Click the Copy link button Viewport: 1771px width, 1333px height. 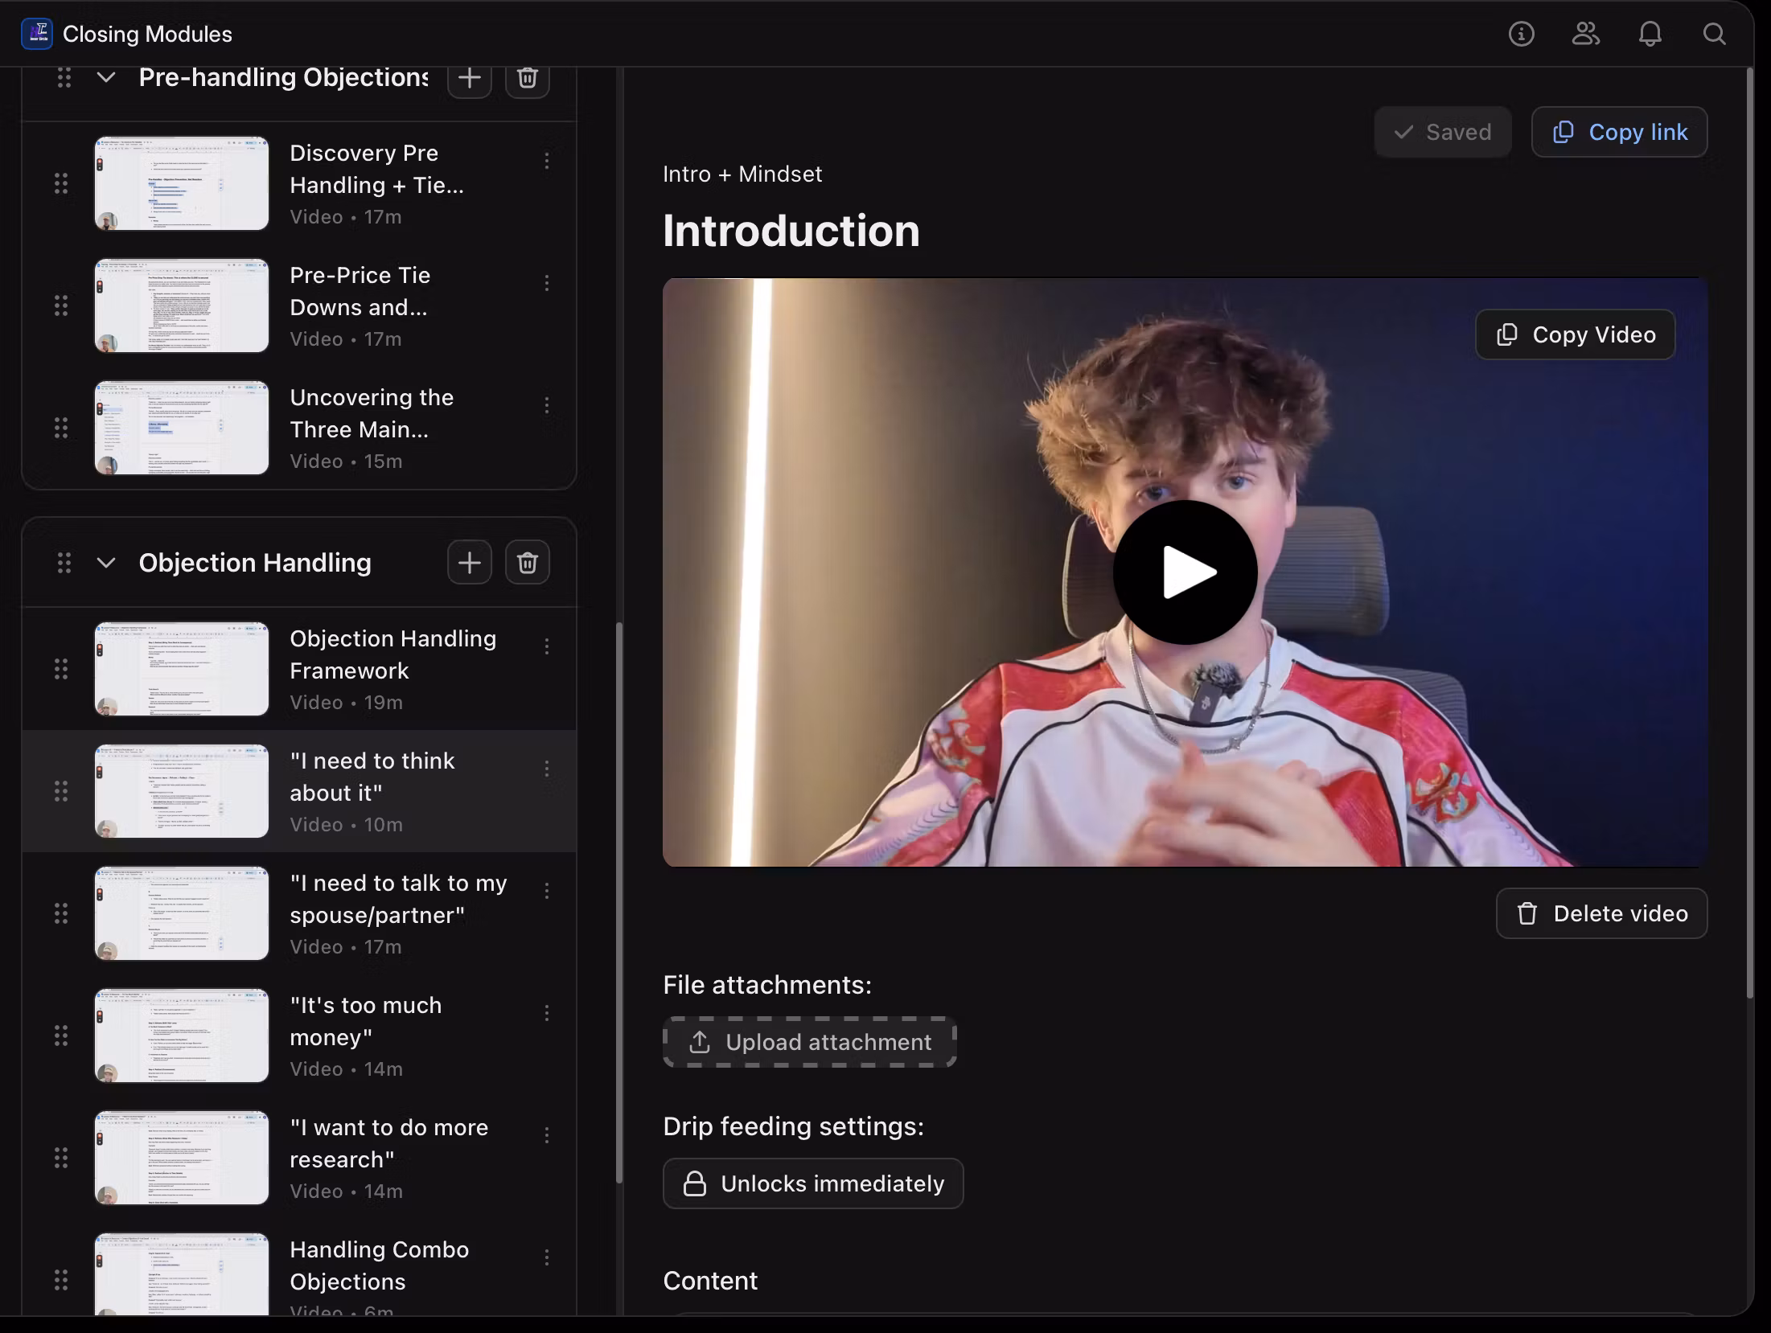point(1619,132)
